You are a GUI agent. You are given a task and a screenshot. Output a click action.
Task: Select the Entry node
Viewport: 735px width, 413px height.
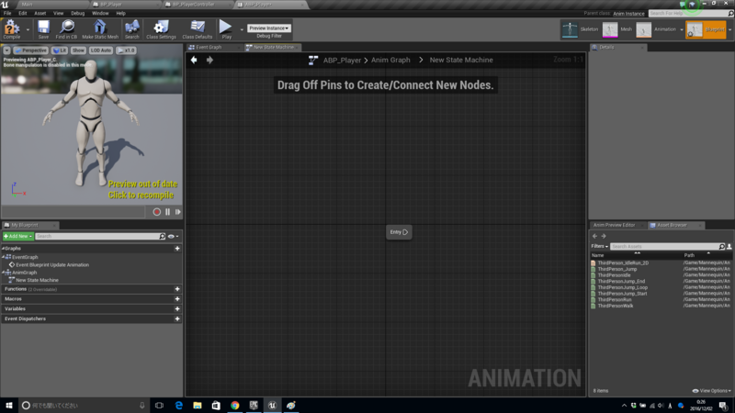click(399, 232)
